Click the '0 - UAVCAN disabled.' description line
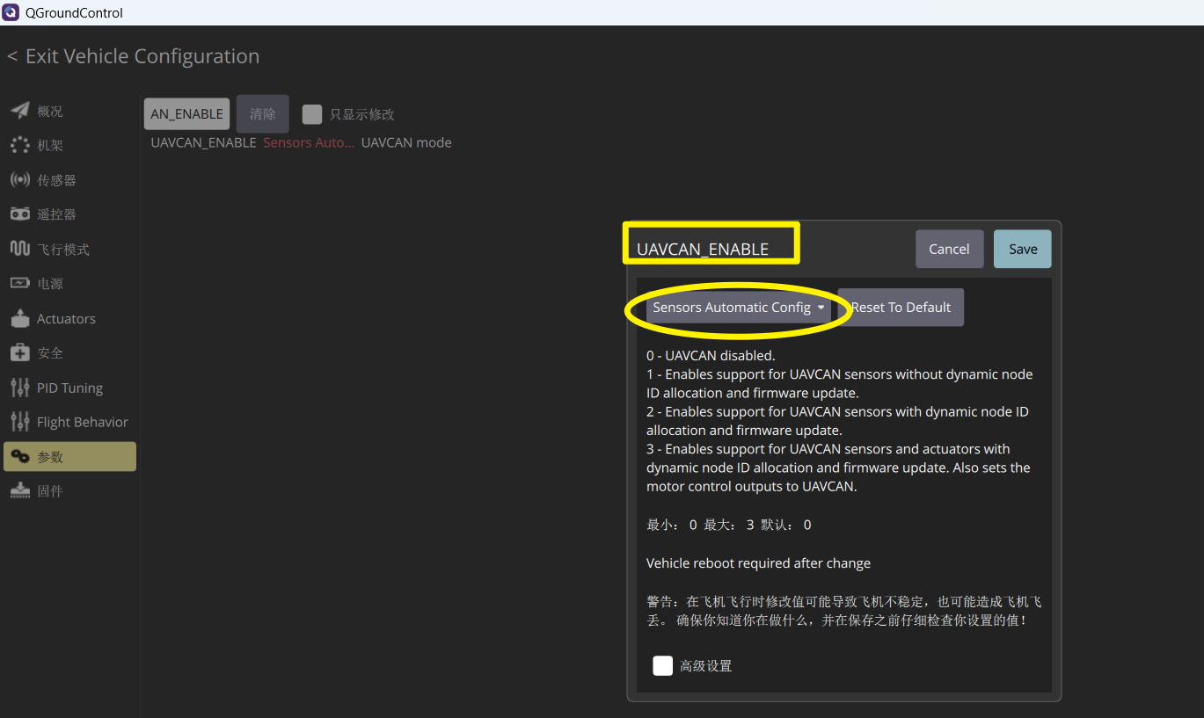The width and height of the screenshot is (1204, 718). (711, 356)
